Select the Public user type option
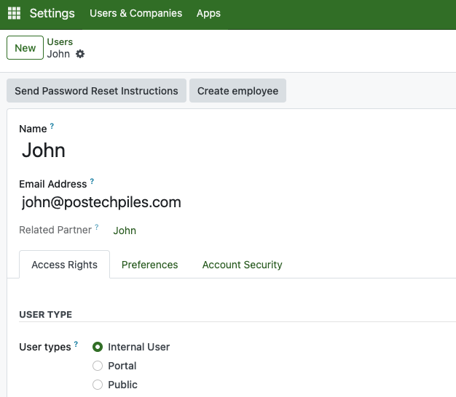The height and width of the screenshot is (397, 456). [x=98, y=385]
